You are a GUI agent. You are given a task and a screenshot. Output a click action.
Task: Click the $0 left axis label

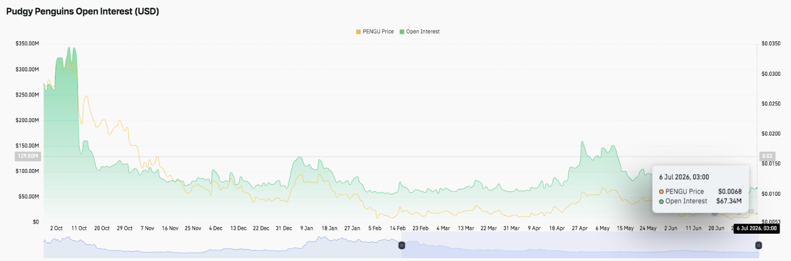click(x=36, y=222)
